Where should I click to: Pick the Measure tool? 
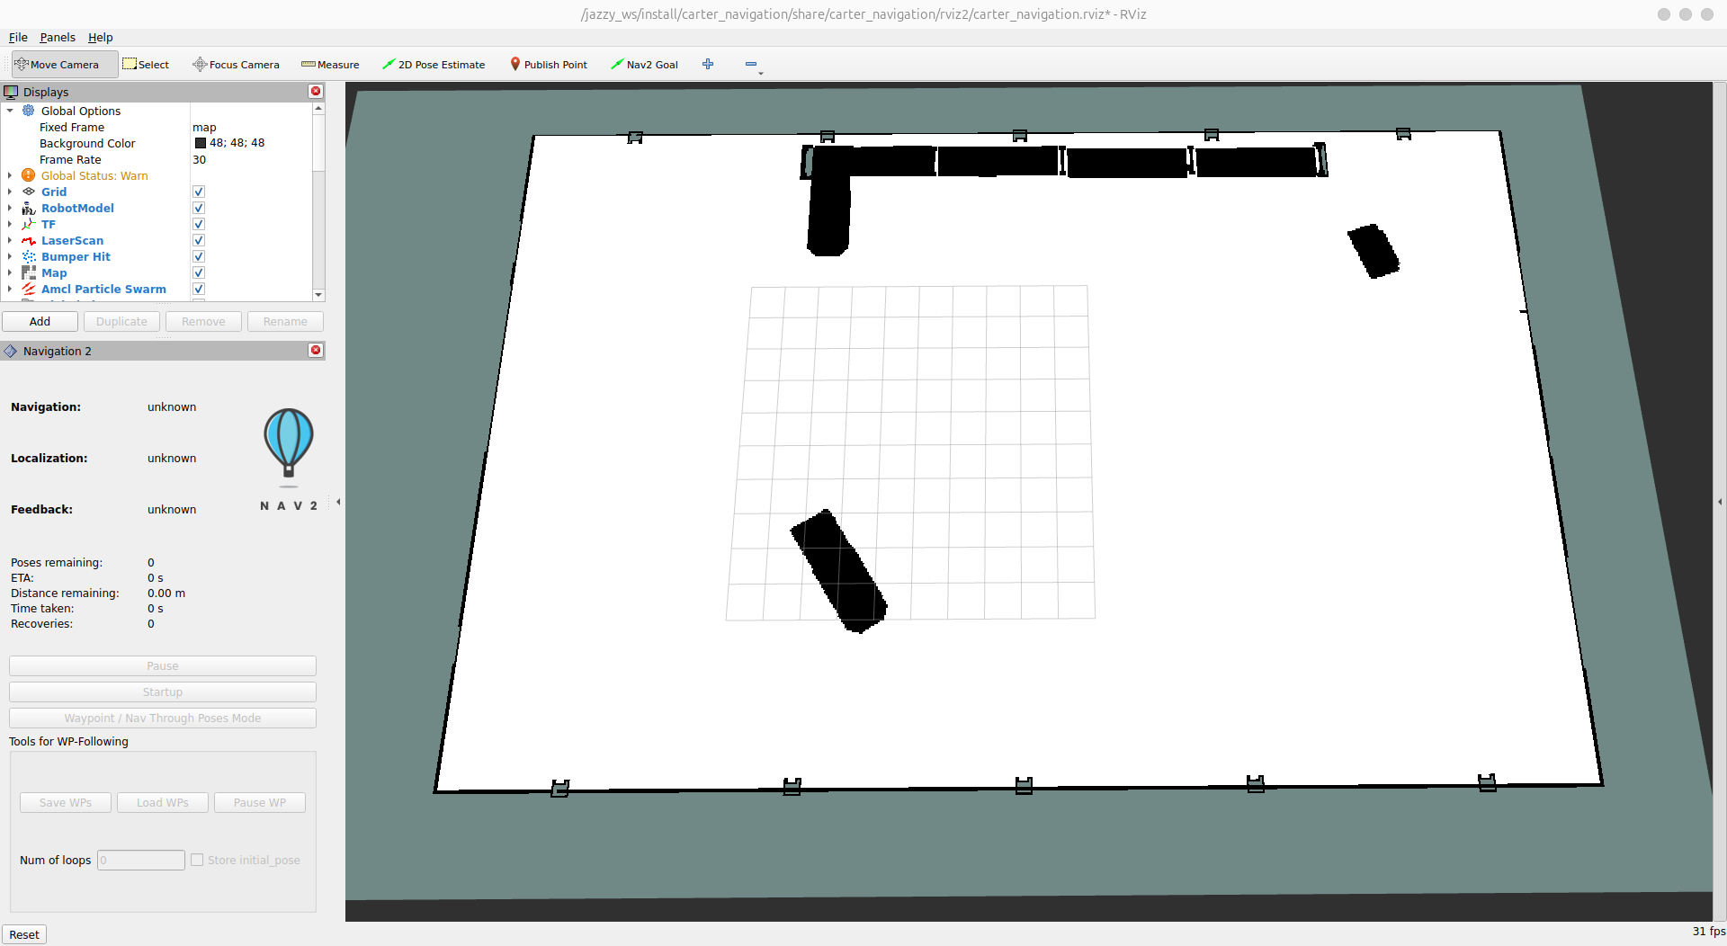[x=330, y=65]
